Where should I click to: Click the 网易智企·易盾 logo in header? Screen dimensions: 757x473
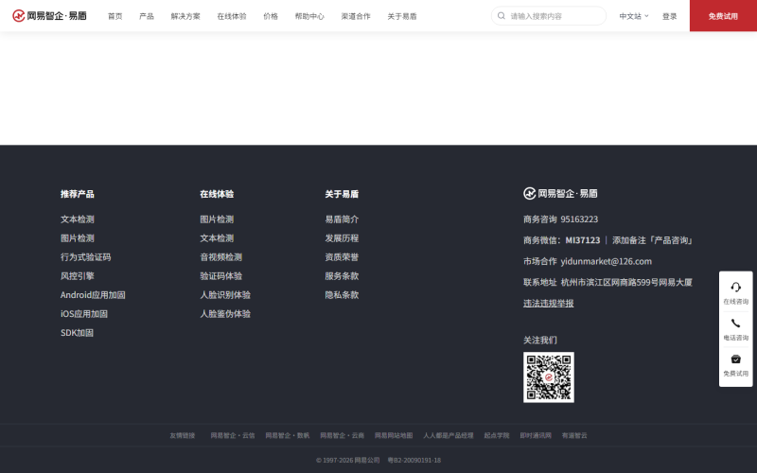pyautogui.click(x=49, y=16)
